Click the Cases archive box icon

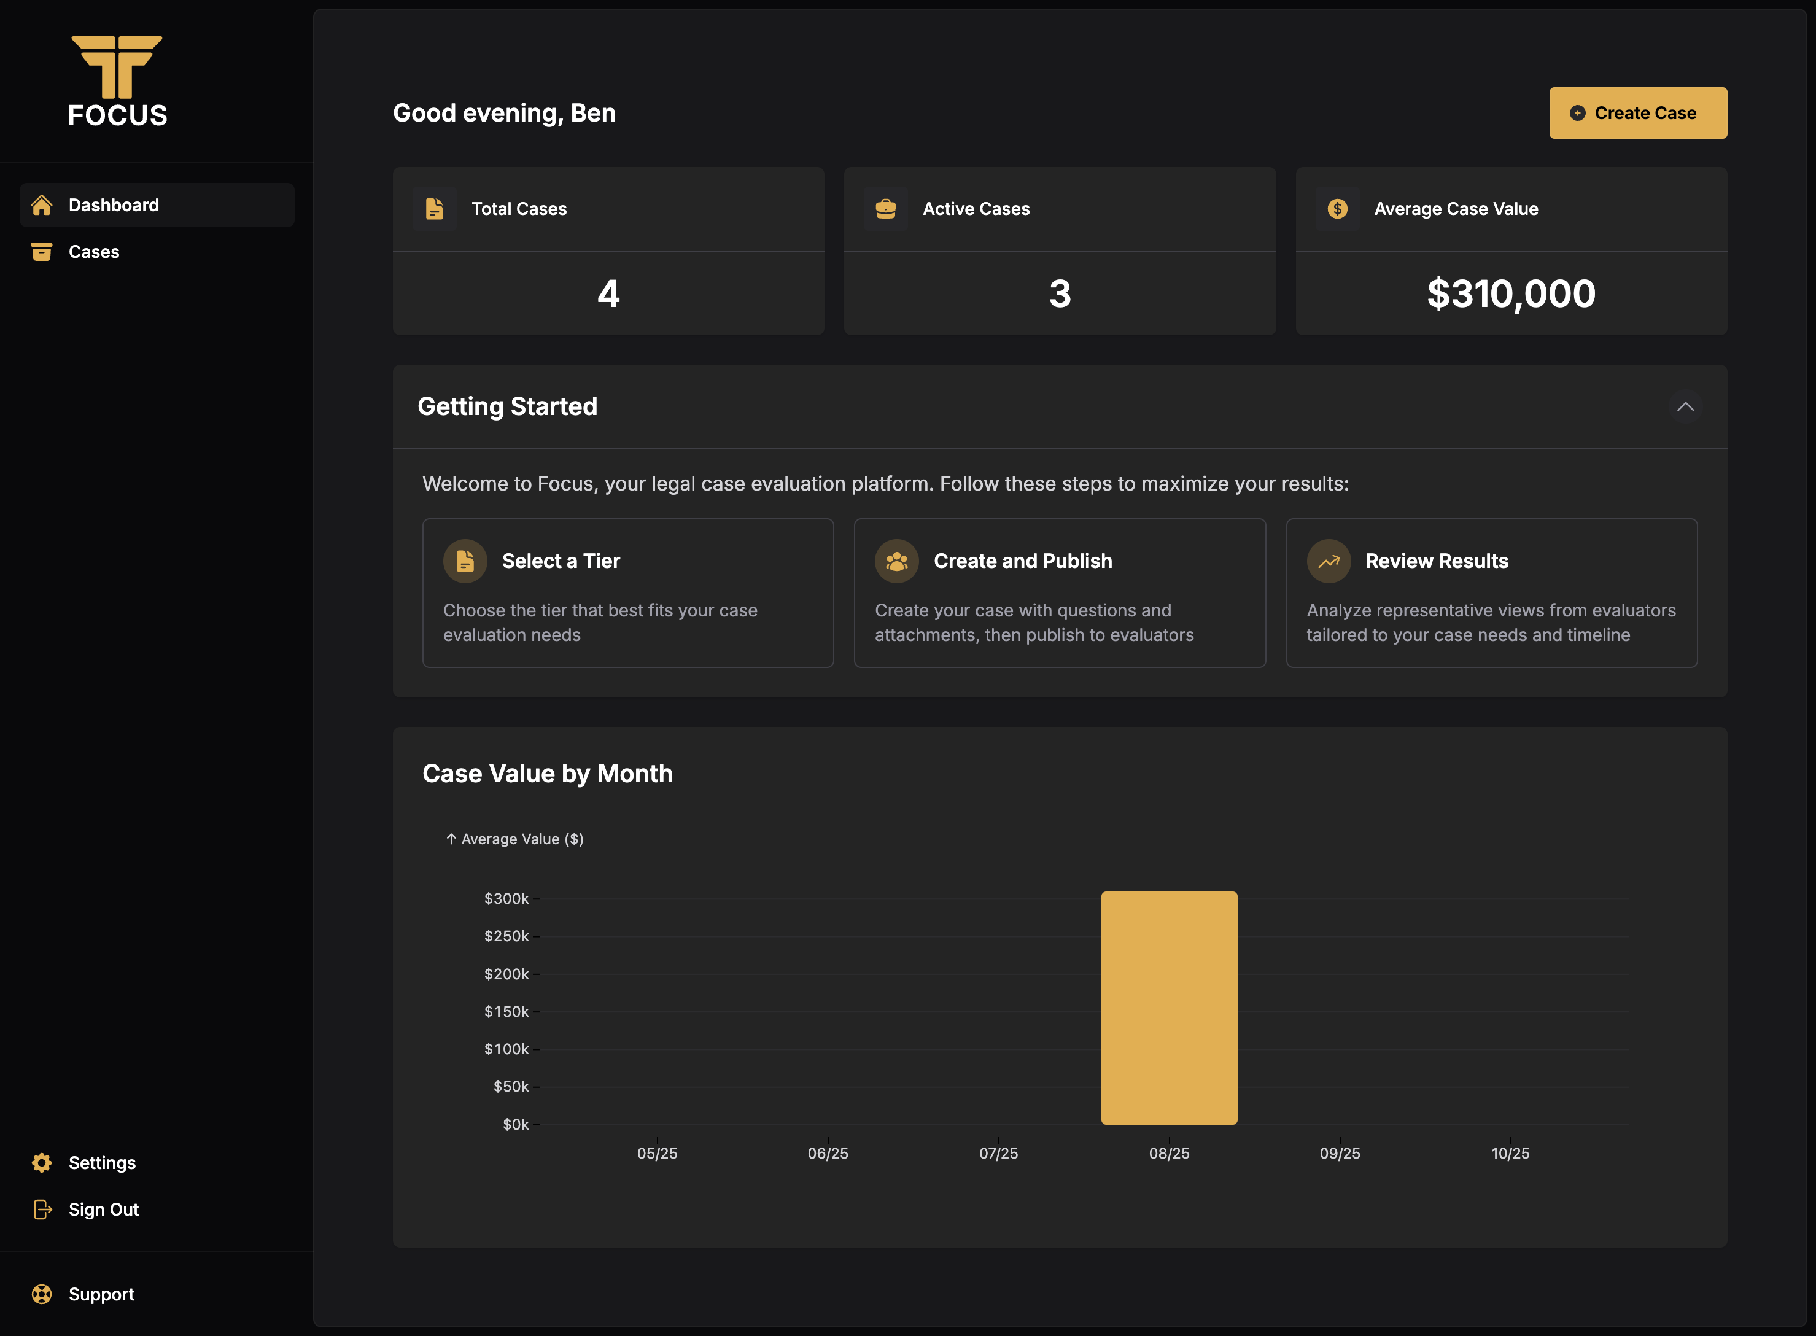[42, 252]
